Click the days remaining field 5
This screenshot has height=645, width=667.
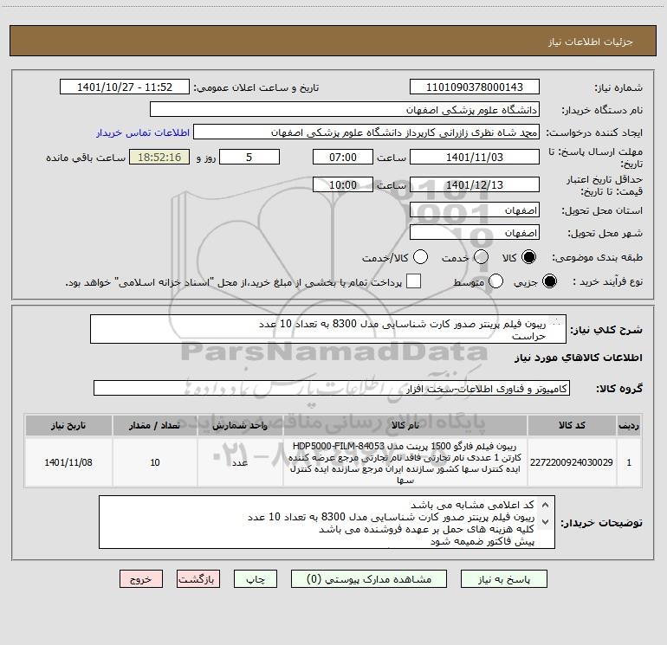[249, 157]
